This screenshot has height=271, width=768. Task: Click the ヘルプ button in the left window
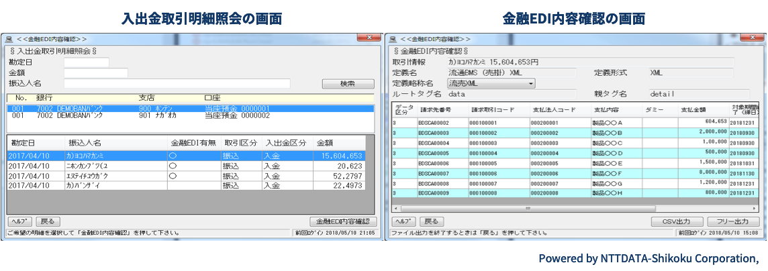[x=19, y=221]
